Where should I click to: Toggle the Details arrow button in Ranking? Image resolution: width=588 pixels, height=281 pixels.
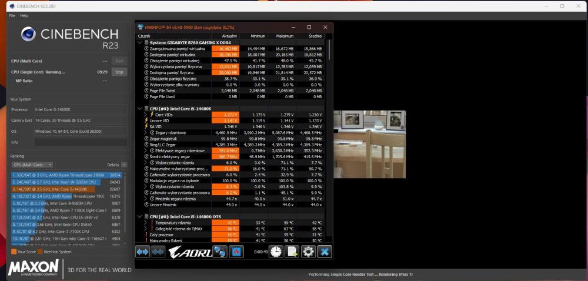point(124,165)
